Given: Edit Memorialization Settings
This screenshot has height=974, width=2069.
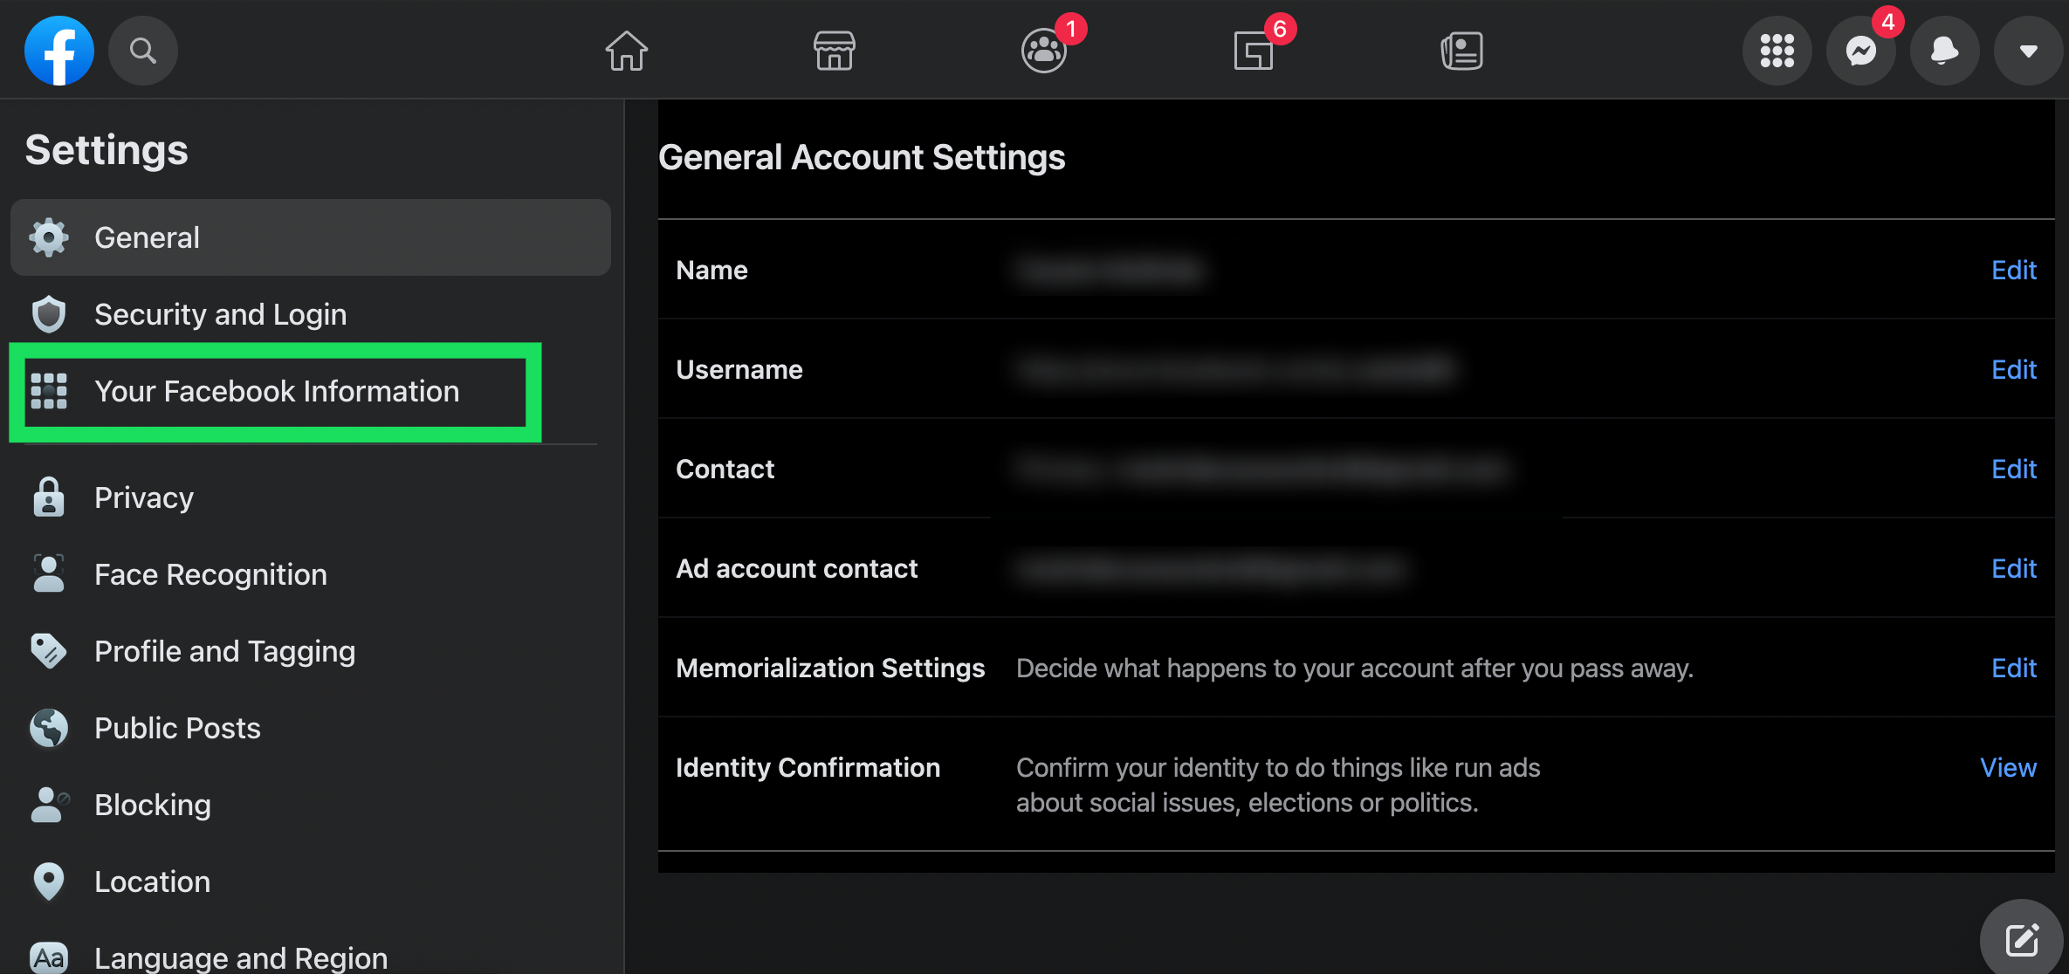Looking at the screenshot, I should coord(2013,669).
